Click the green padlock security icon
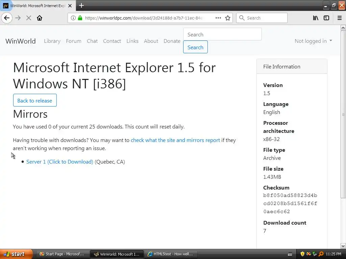 pyautogui.click(x=80, y=18)
